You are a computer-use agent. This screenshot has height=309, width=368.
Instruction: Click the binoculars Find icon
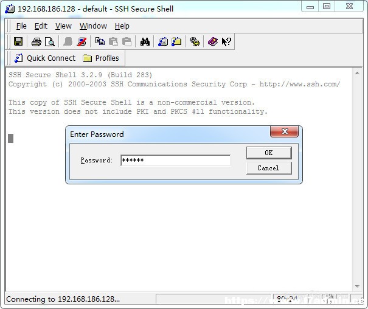[x=145, y=42]
